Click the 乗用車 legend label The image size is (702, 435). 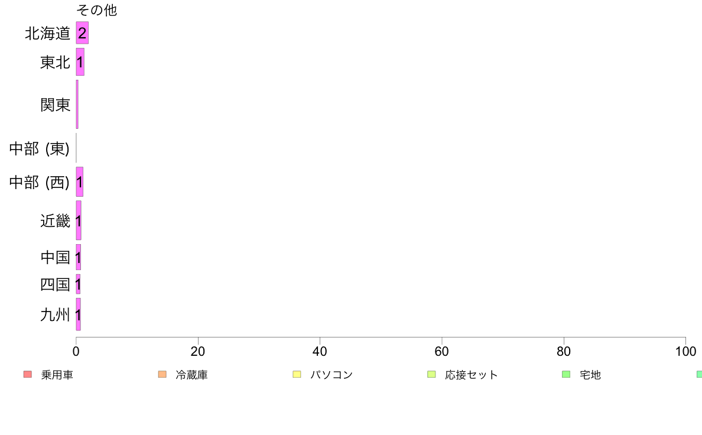tap(57, 375)
